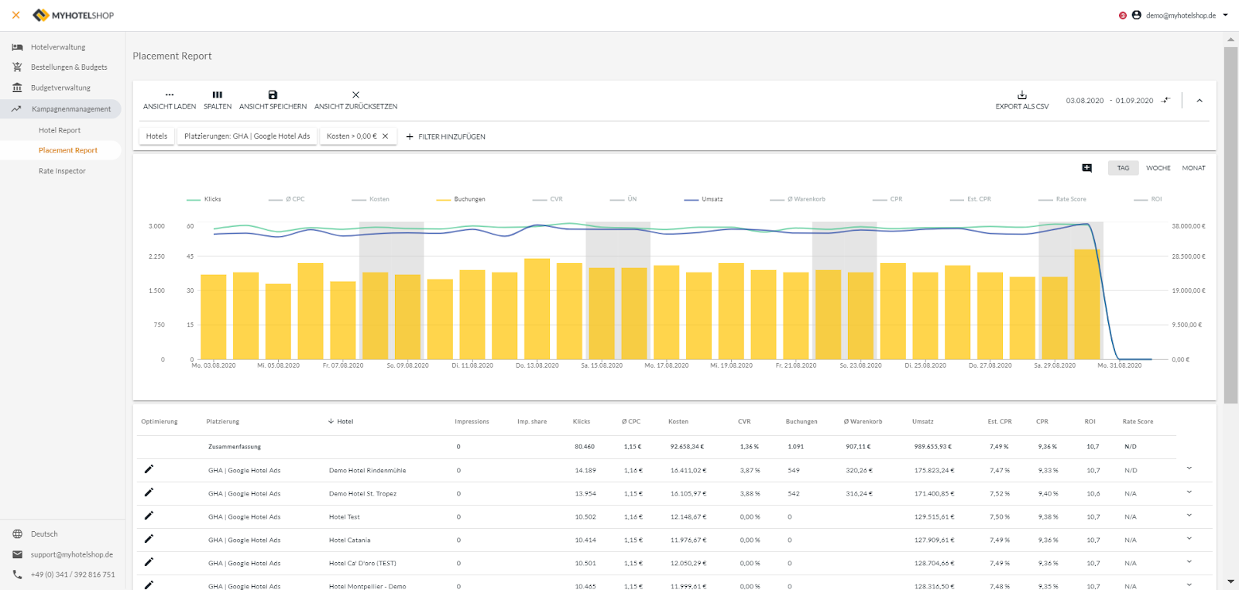Switch chart to Woche view
Screen dimensions: 1239x590
1158,168
